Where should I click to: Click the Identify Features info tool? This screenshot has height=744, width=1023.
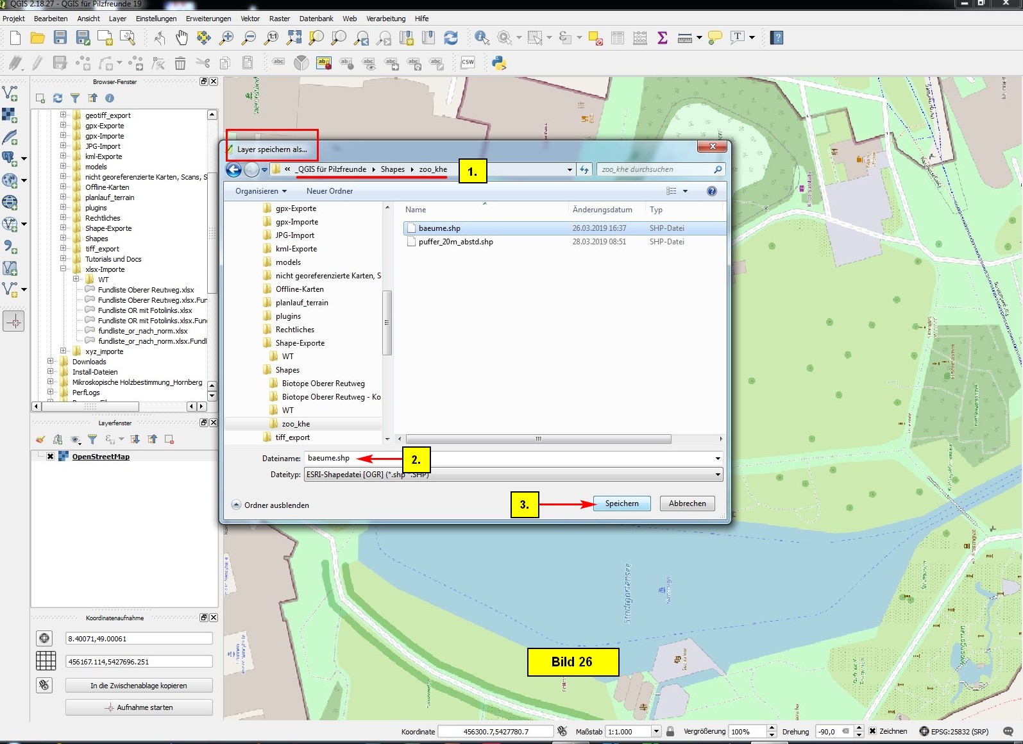[482, 38]
